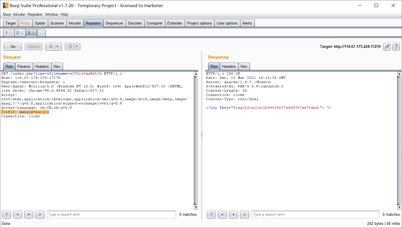Close Repeater tab 3
This screenshot has height=228, width=402.
click(x=33, y=33)
